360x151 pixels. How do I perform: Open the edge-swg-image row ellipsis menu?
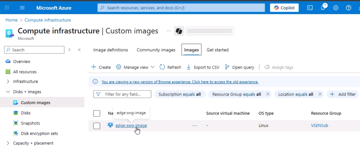195,125
